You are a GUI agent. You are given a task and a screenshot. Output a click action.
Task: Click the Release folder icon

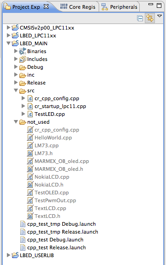pos(23,83)
